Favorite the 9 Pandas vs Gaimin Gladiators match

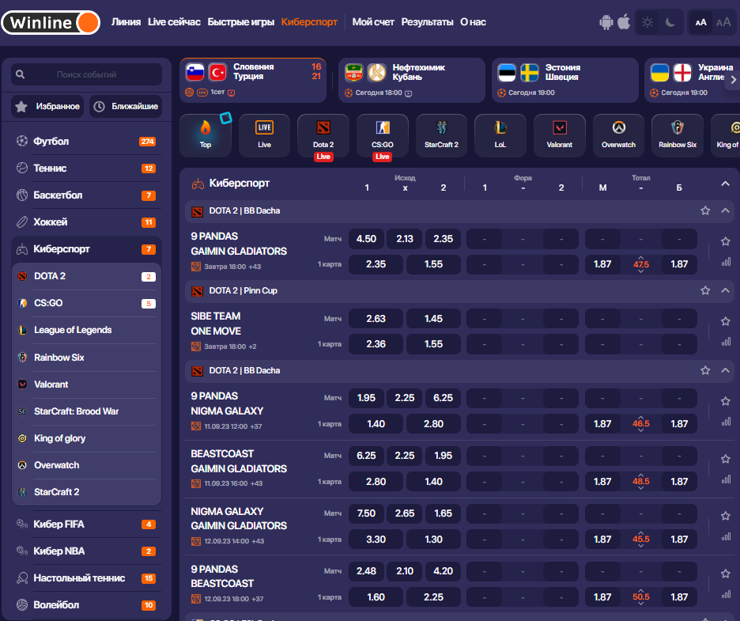tap(725, 241)
